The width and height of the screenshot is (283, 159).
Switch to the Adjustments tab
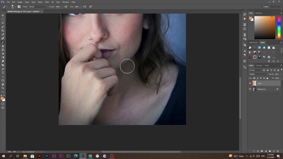pos(253,42)
